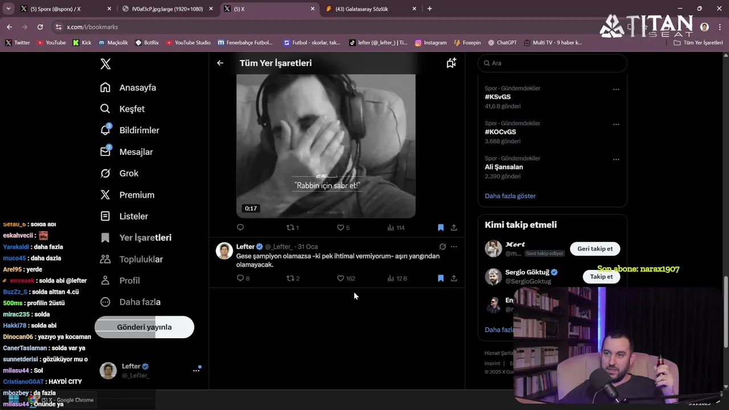Open a new browser tab
The width and height of the screenshot is (729, 410).
[429, 9]
